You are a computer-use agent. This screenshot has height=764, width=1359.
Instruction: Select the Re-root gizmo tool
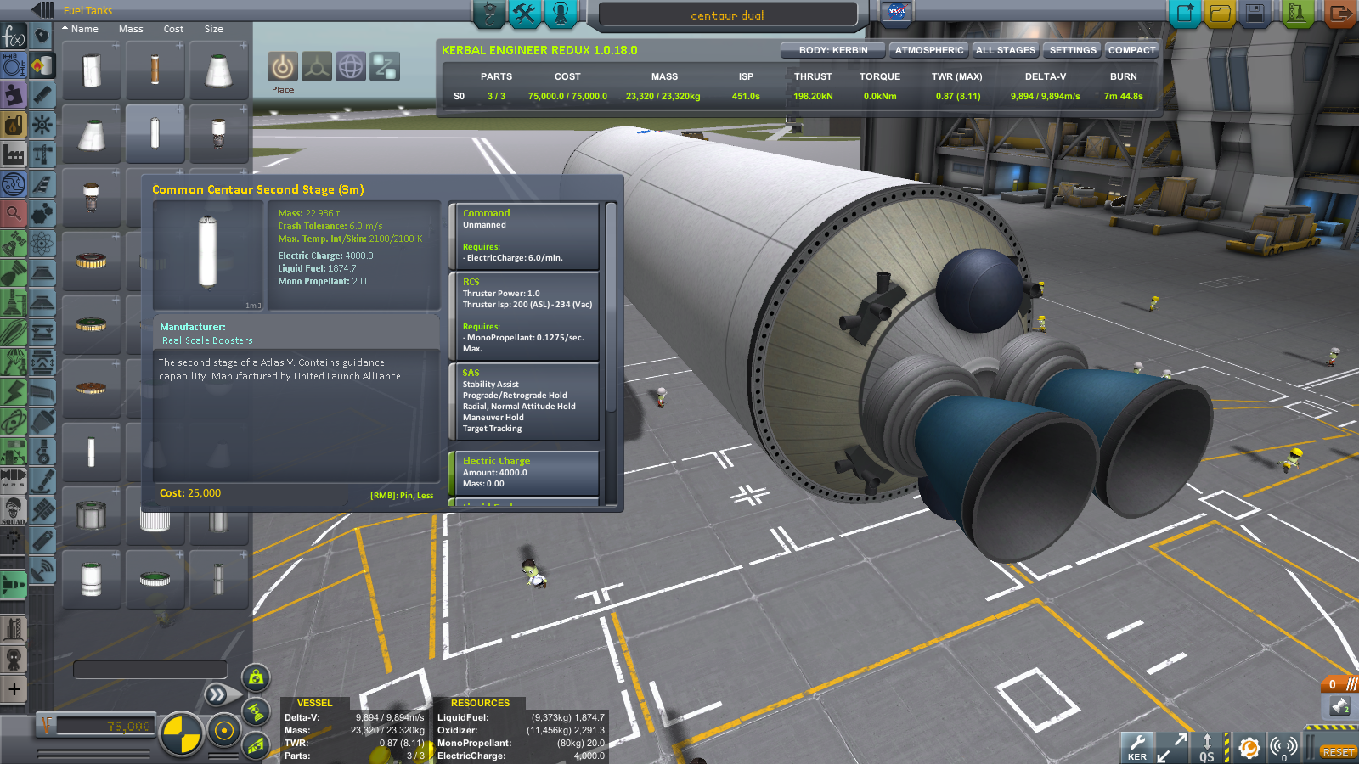click(385, 66)
